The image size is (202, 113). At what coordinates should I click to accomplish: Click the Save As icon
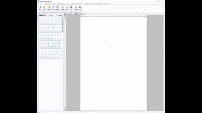[x=57, y=8]
